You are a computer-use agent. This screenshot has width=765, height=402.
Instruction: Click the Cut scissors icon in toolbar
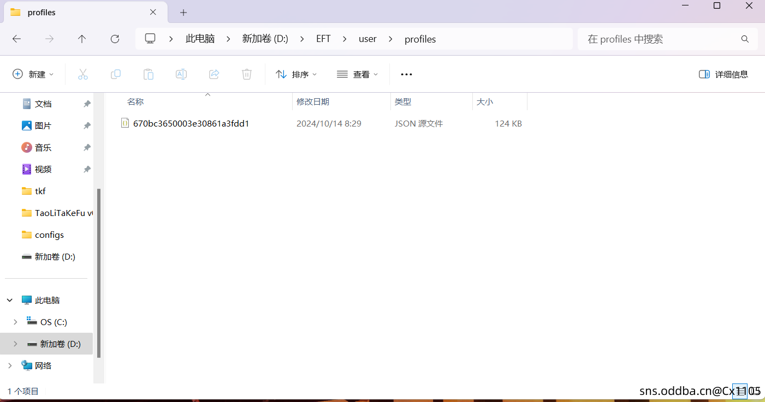pos(83,74)
